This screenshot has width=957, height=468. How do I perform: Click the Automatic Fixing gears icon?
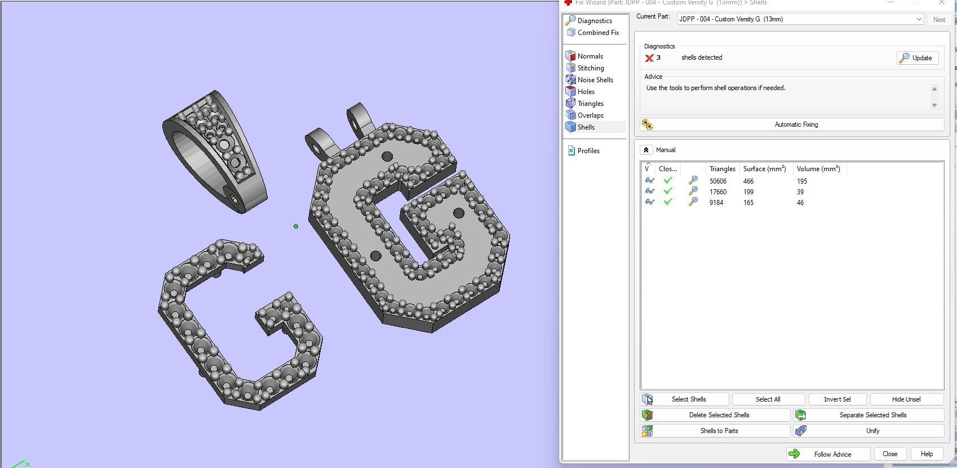coord(647,124)
